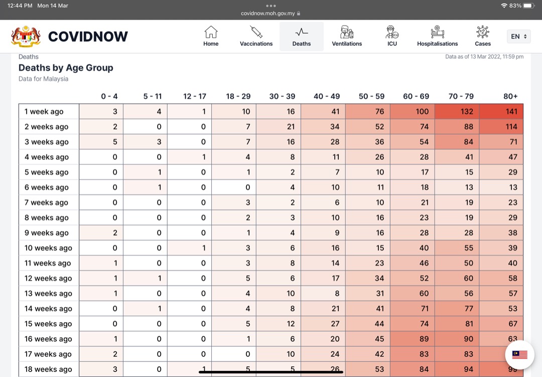This screenshot has width=542, height=377.
Task: Tap the Wi-Fi status icon
Action: point(504,6)
